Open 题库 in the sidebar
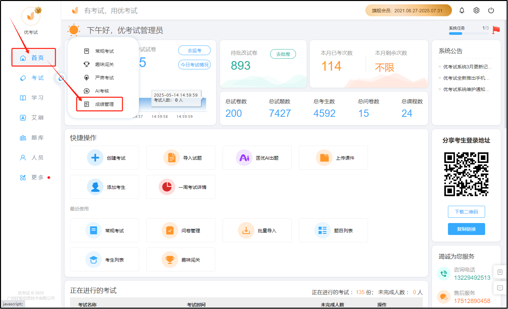This screenshot has width=508, height=309. point(32,138)
